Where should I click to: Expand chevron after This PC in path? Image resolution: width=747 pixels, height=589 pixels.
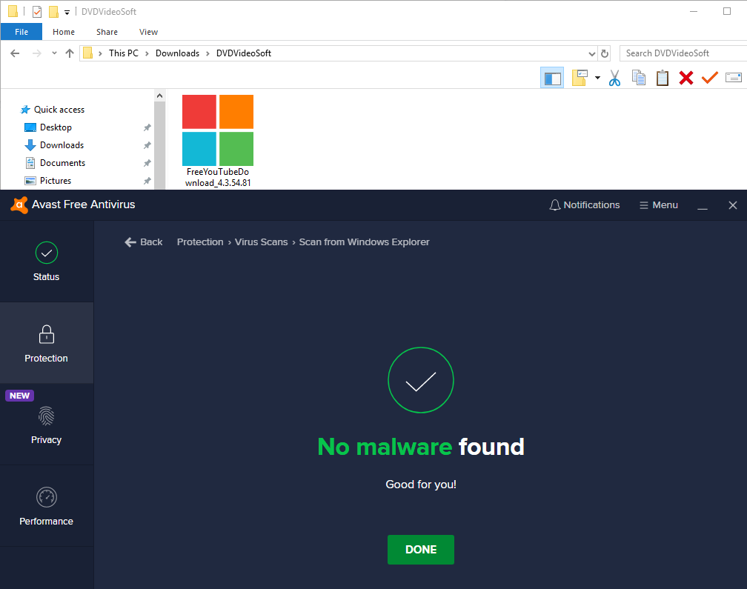pos(147,53)
